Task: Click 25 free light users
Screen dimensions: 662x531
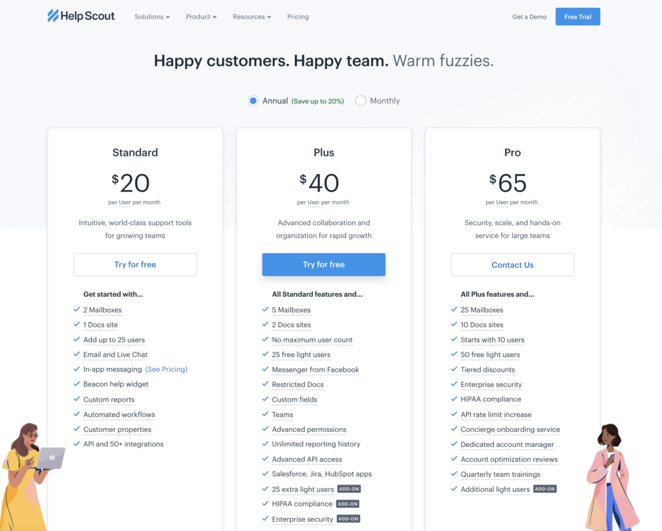Action: [x=301, y=354]
